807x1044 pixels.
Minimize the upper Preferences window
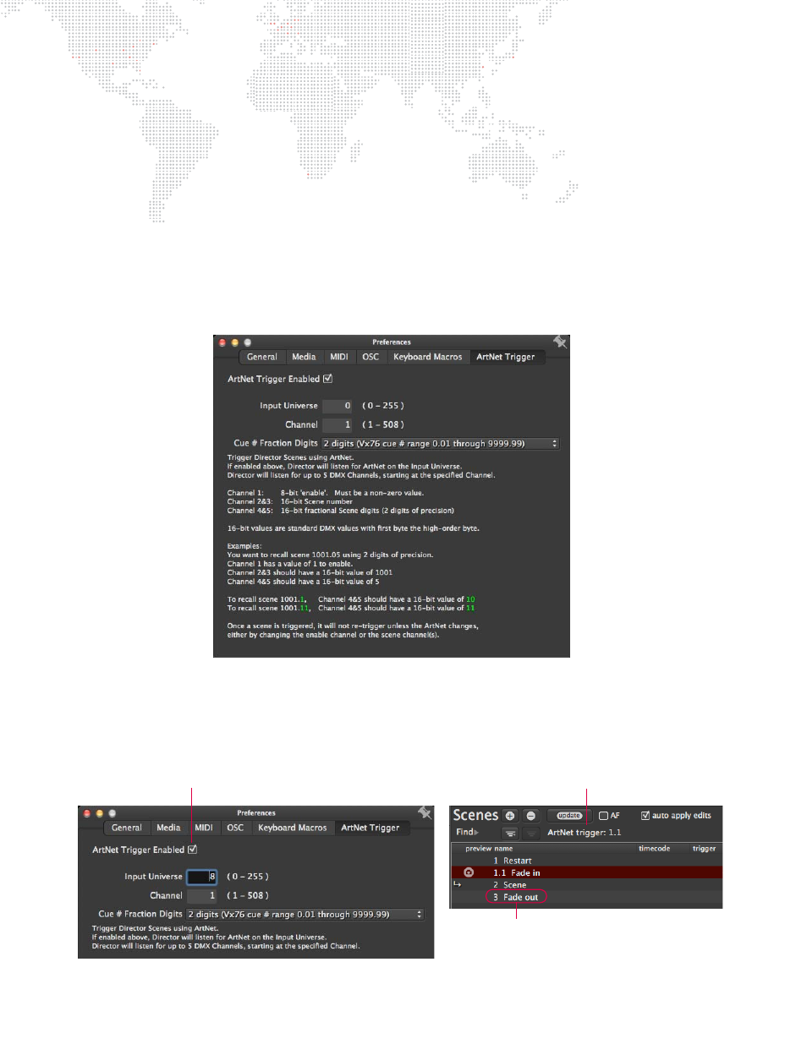click(x=235, y=342)
